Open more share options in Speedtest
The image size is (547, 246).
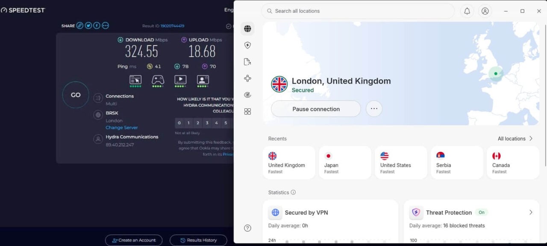[x=105, y=26]
